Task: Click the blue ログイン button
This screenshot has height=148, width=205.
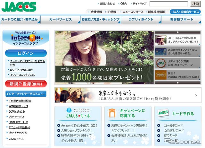Action: coord(26,53)
